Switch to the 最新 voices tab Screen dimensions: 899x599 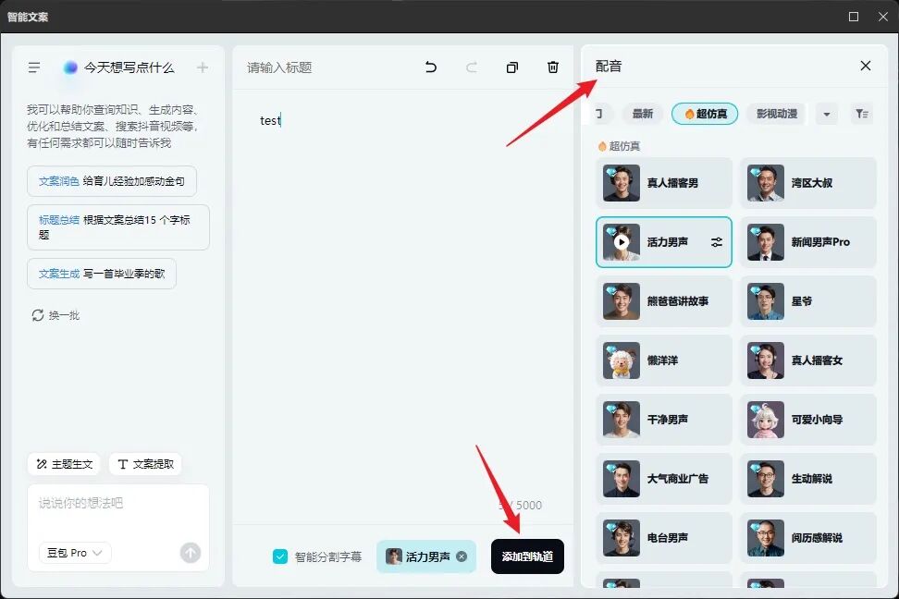point(643,113)
